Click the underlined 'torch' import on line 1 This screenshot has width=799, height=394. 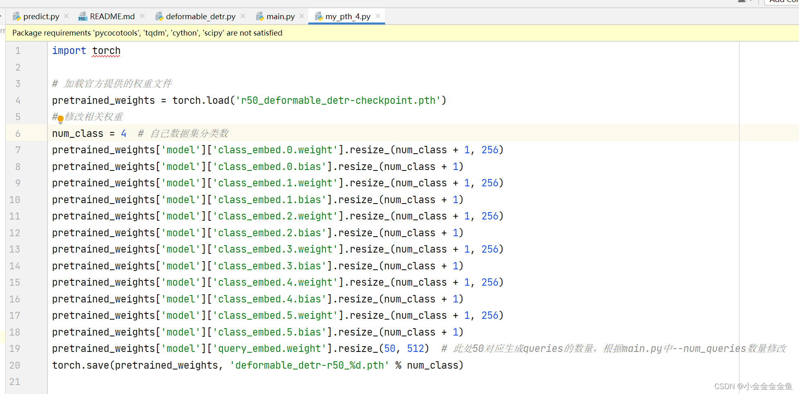(106, 51)
